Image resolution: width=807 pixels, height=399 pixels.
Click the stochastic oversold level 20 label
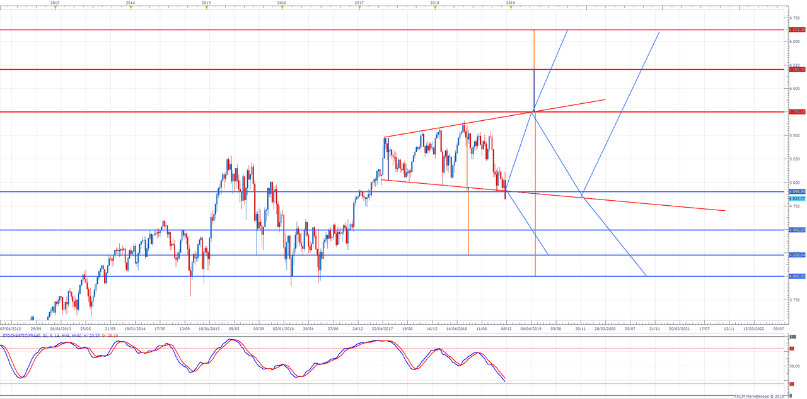[x=791, y=384]
